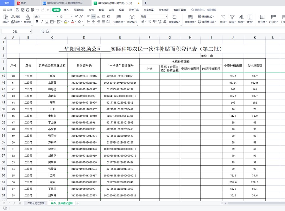Toggle Wrap Text (自动换行)
This screenshot has width=285, height=211.
(132, 17)
